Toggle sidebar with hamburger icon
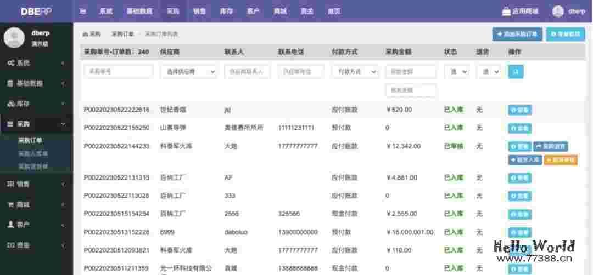This screenshot has width=593, height=275. tap(83, 11)
